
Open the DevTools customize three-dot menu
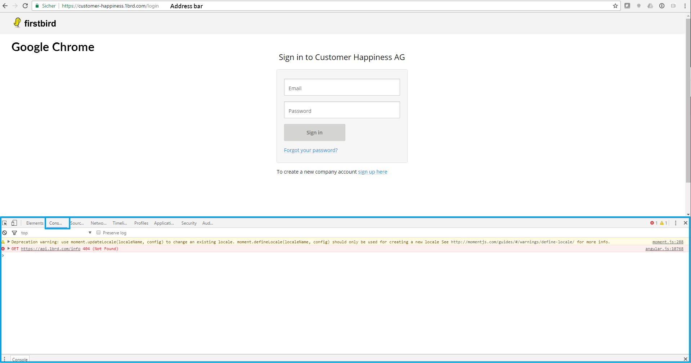tap(676, 223)
